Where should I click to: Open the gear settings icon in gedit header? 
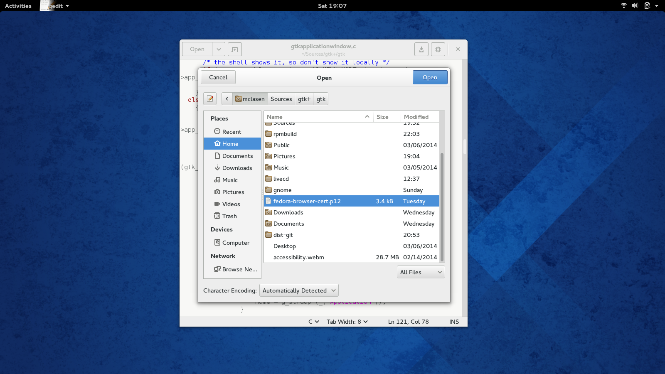pos(438,49)
